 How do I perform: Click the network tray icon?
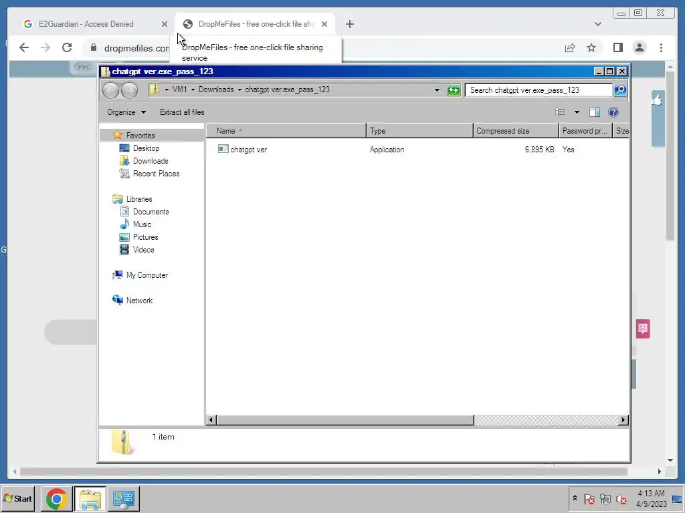[x=605, y=498]
